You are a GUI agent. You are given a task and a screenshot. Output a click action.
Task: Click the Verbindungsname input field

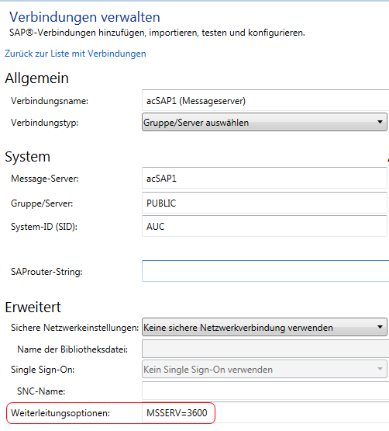coord(265,101)
